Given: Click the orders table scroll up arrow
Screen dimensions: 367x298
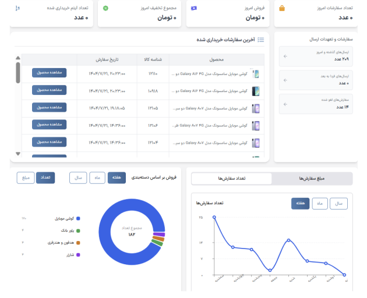Looking at the screenshot, I should pos(18,58).
